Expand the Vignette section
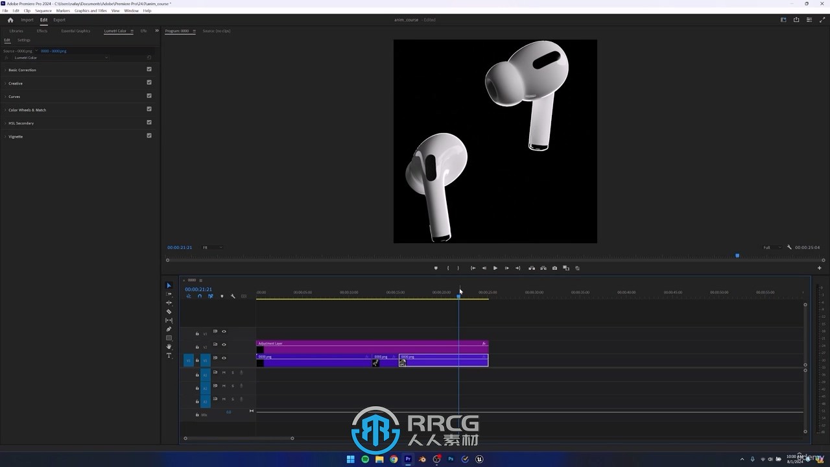Image resolution: width=830 pixels, height=467 pixels. point(5,136)
